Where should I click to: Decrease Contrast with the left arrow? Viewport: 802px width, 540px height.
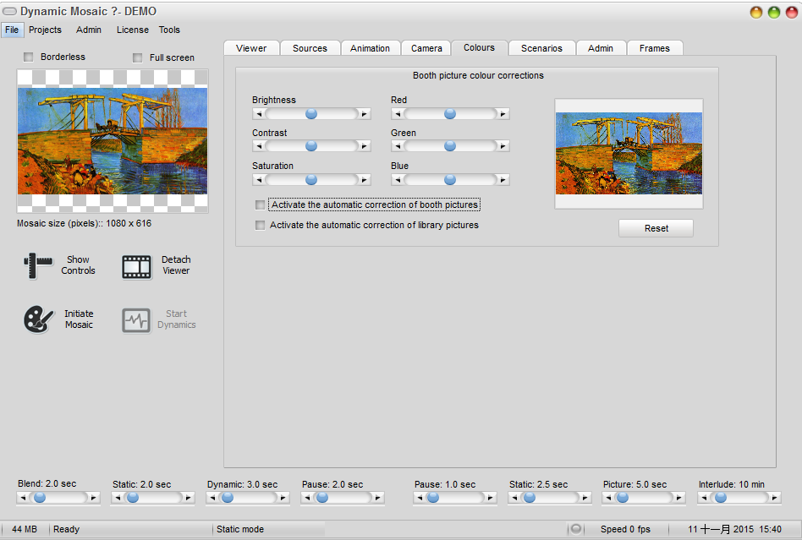coord(259,146)
